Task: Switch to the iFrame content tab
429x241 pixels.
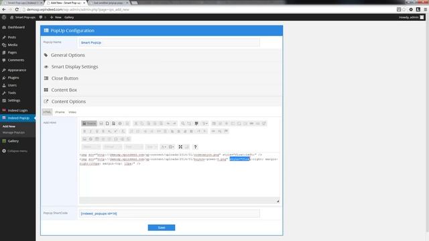Action: [x=60, y=112]
